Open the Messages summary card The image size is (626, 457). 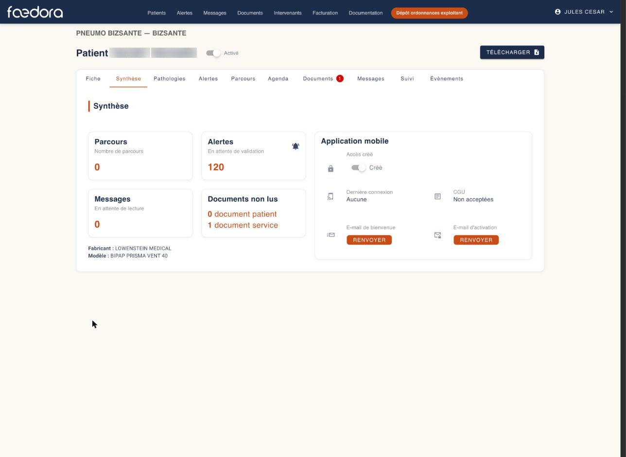tap(140, 213)
